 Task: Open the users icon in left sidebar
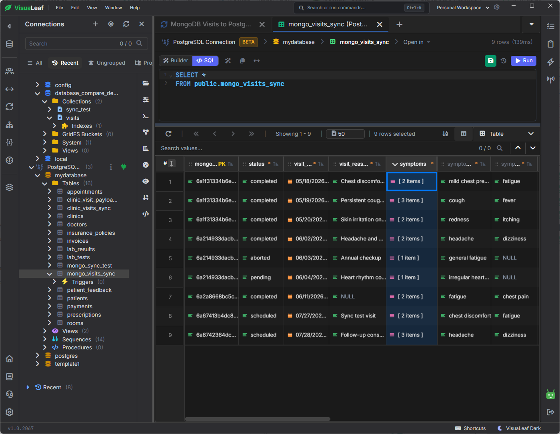click(10, 71)
